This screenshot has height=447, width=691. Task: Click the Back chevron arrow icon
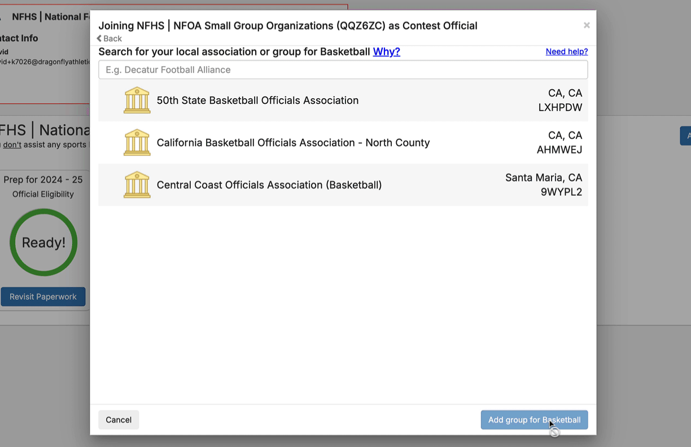click(99, 38)
